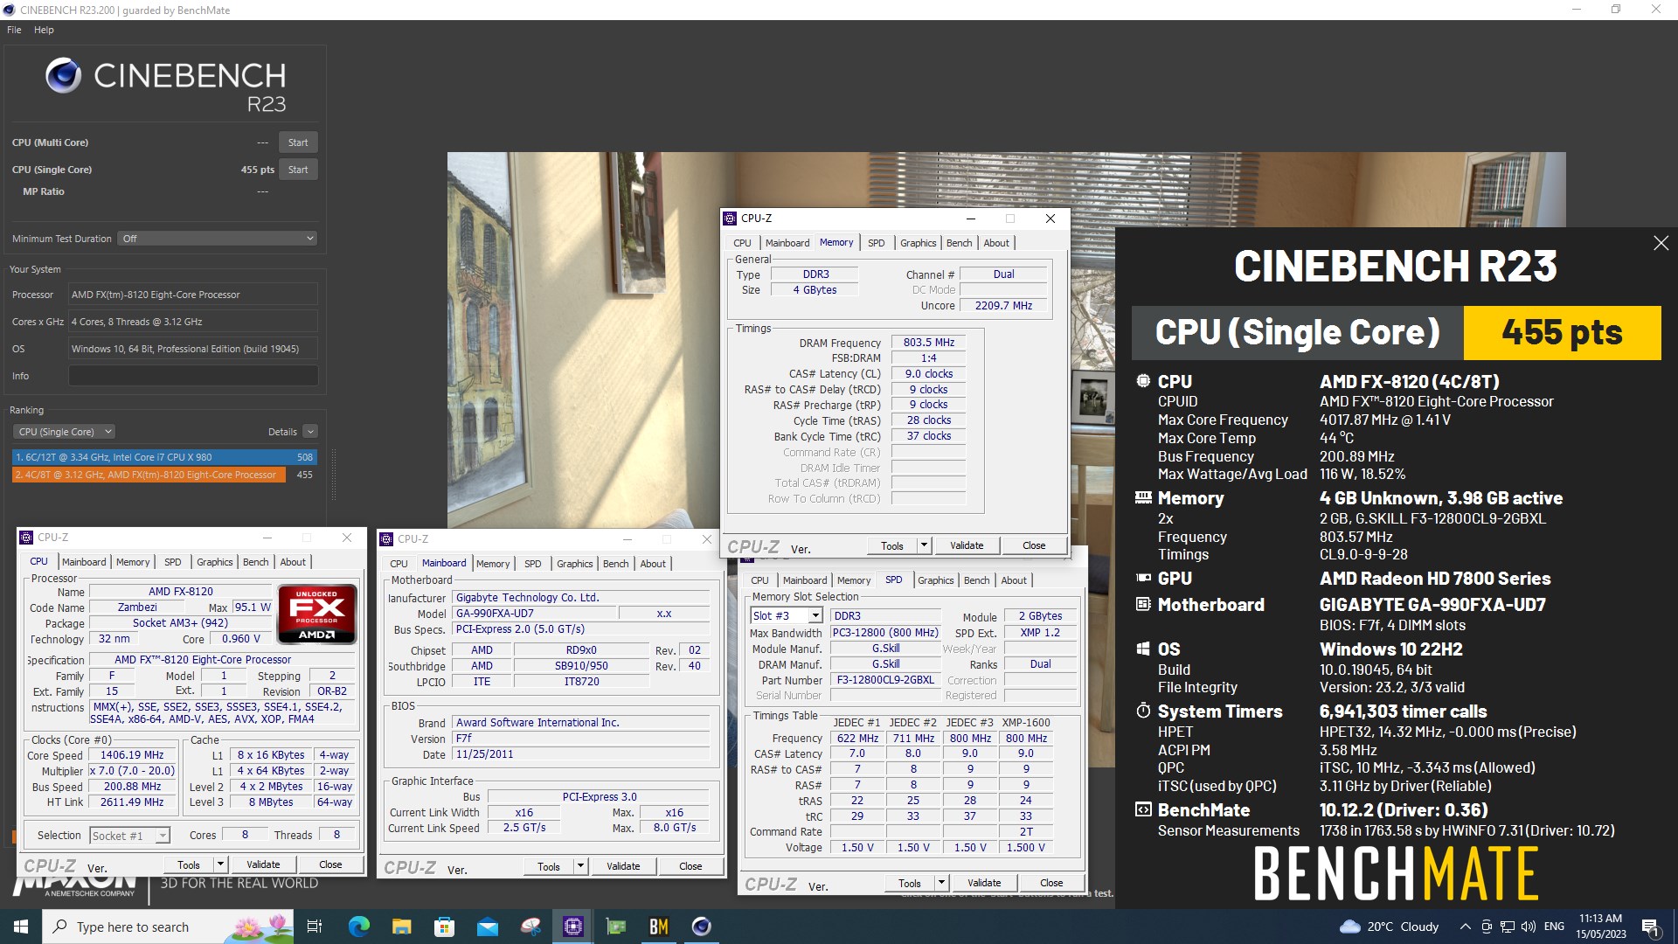The image size is (1678, 944).
Task: Click the BenchMate section icon
Action: (x=1143, y=809)
